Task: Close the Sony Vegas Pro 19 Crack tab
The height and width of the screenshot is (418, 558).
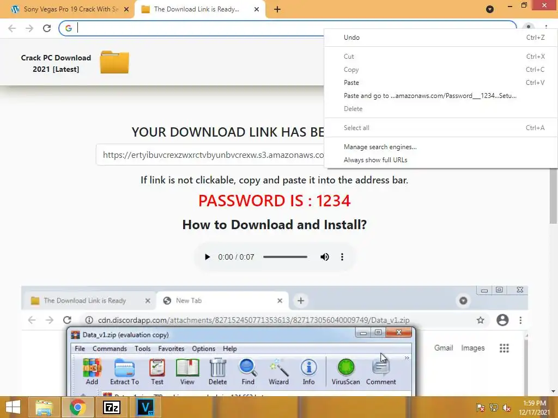Action: [x=126, y=9]
